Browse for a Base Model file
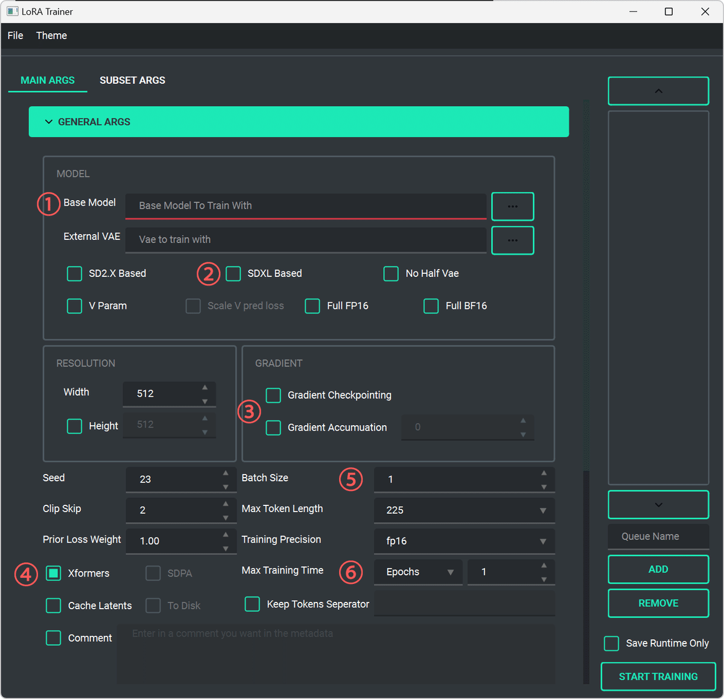724x699 pixels. [x=512, y=206]
